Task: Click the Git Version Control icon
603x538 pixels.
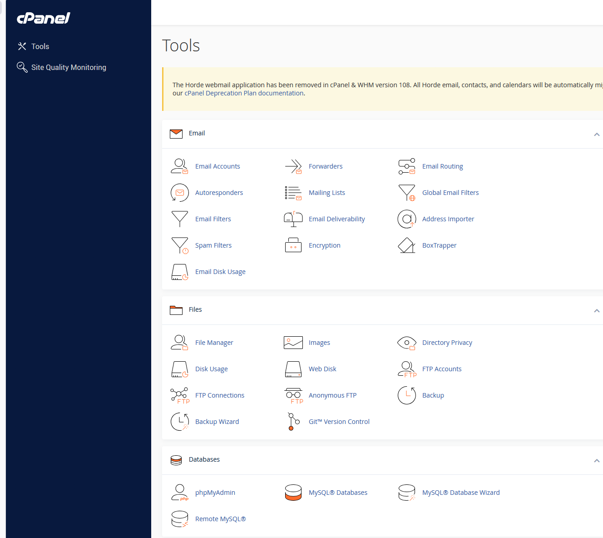Action: click(x=293, y=422)
